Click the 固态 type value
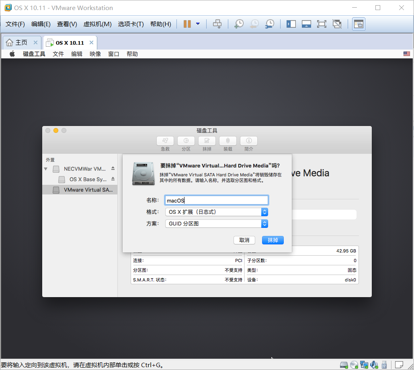Viewport: 414px width, 370px height. pos(352,270)
